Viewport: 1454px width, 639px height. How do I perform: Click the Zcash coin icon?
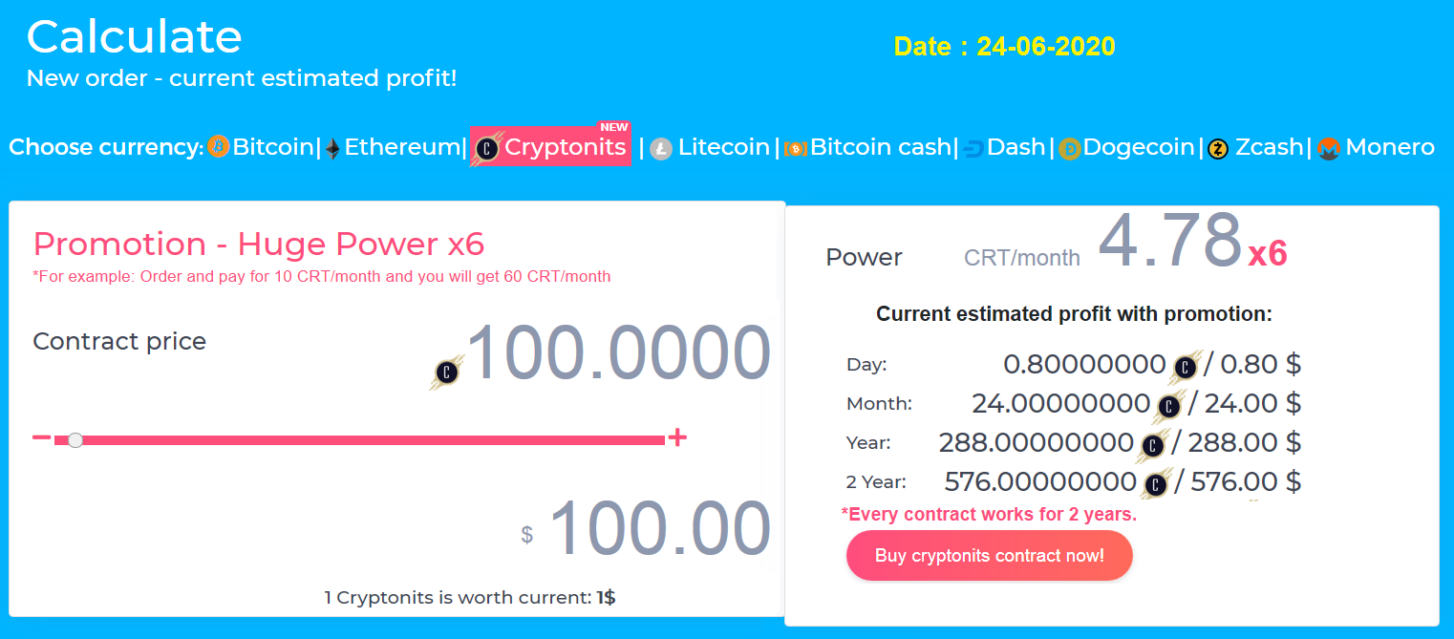point(1218,149)
